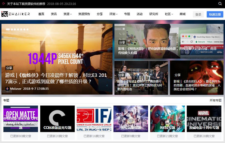The height and width of the screenshot is (143, 225).
Task: Expand the 评测 dropdown menu
Action: [113, 14]
